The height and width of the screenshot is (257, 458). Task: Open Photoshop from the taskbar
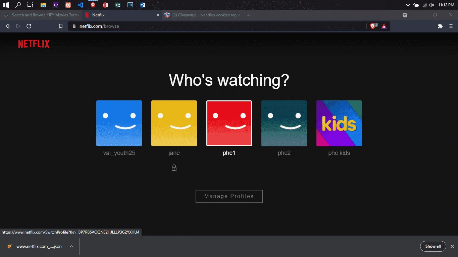click(x=130, y=5)
